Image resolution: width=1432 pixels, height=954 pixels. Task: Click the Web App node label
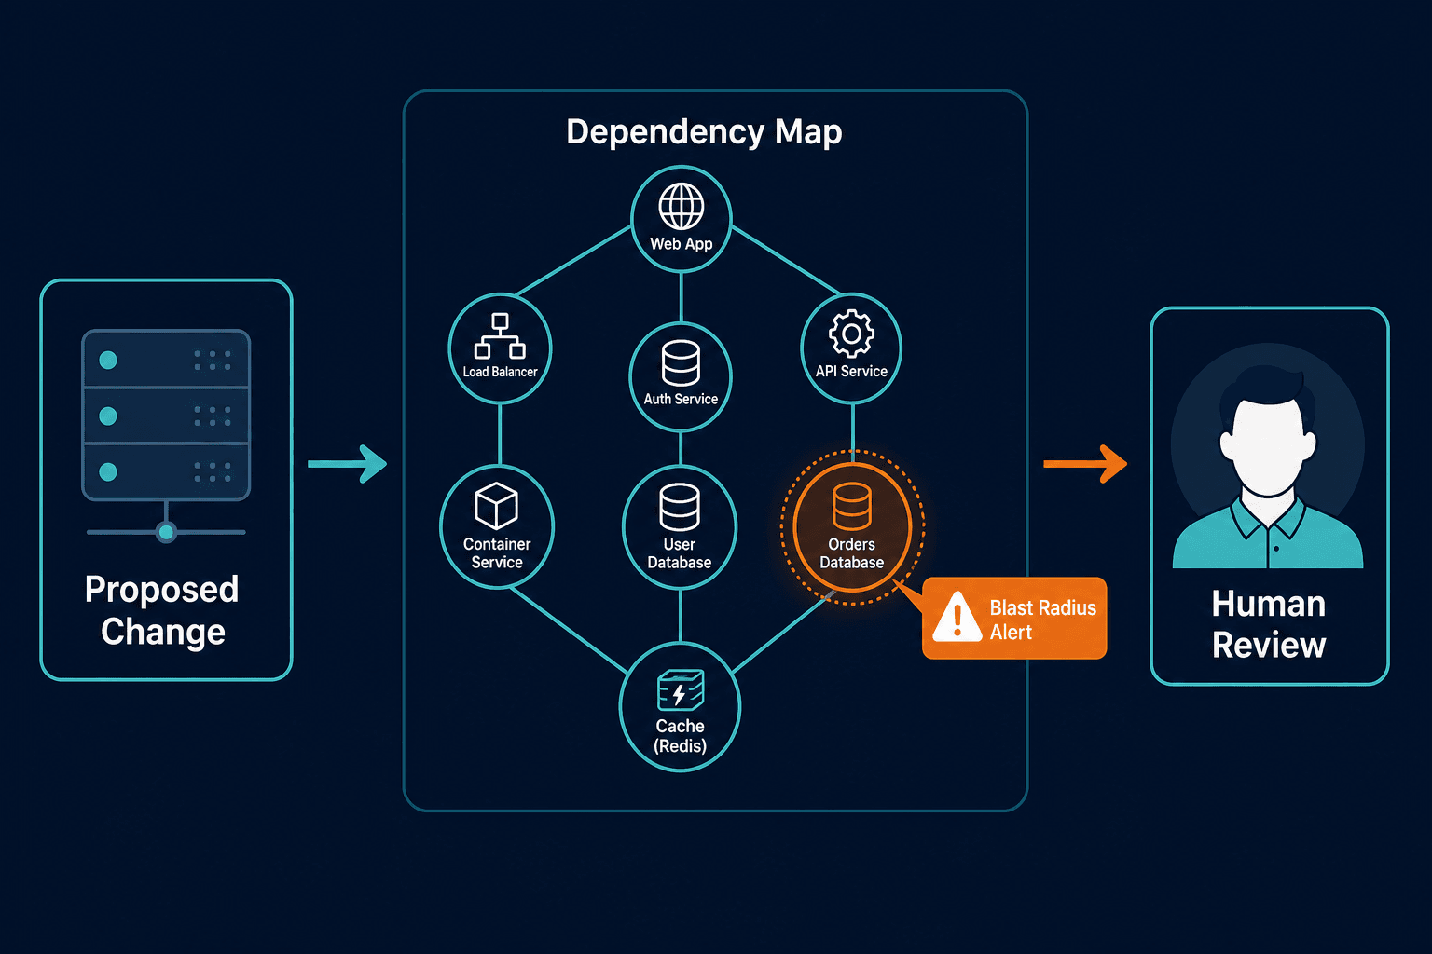681,244
